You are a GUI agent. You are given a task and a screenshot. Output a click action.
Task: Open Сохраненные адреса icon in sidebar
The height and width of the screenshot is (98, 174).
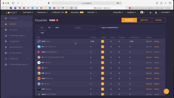point(6,65)
